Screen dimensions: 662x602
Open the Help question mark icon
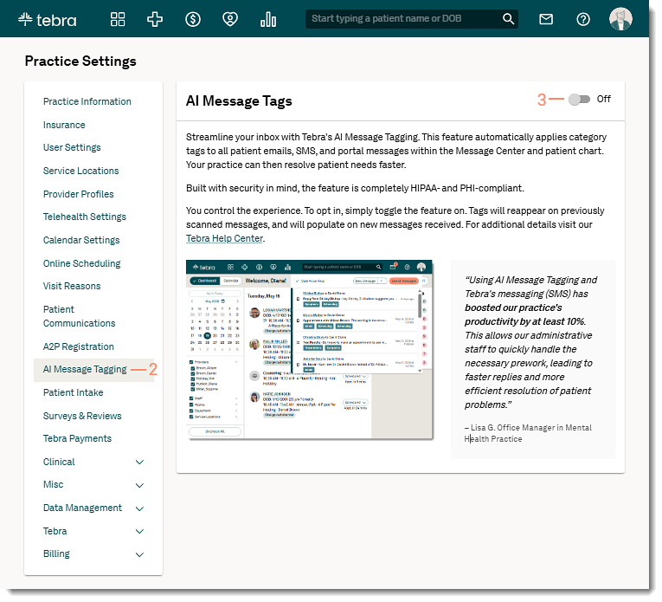tap(583, 19)
